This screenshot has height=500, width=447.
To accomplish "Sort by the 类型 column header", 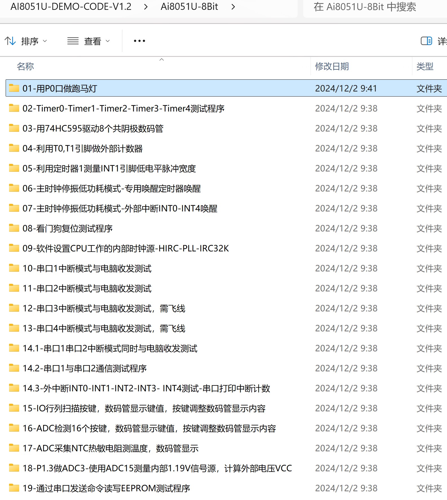I will [x=425, y=66].
